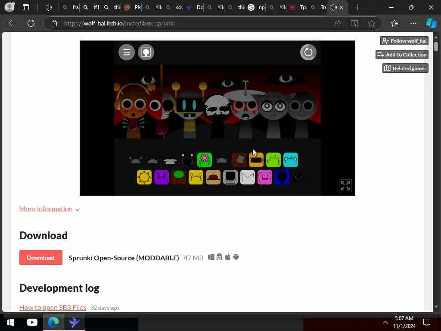This screenshot has height=331, width=441.
Task: Mute audio using the tab-strip speaker icon
Action: [x=48, y=7]
